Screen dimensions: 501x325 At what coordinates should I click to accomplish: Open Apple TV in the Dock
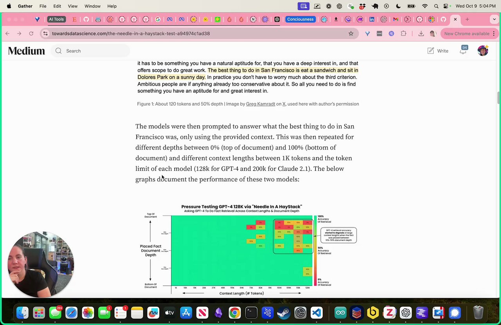(169, 313)
